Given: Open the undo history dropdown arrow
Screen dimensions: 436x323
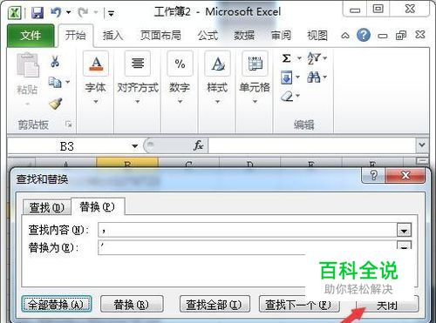Looking at the screenshot, I should (69, 12).
